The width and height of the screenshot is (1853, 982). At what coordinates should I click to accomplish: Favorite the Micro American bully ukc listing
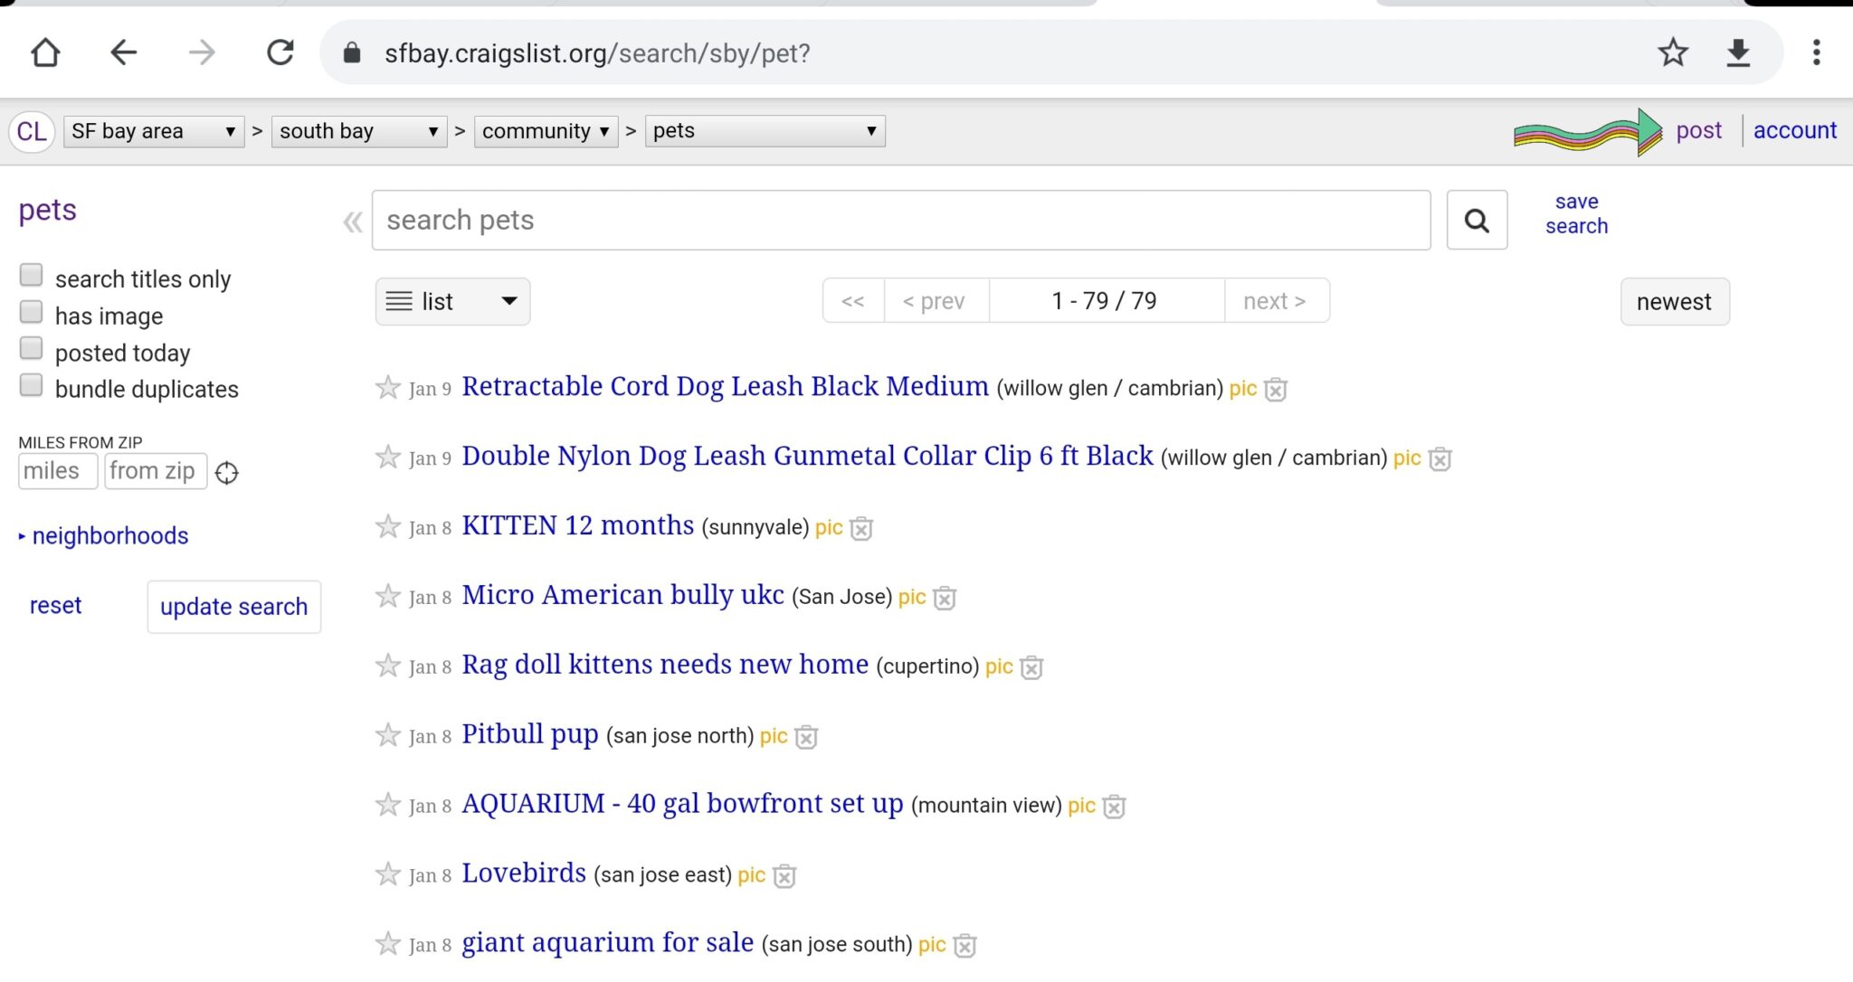[x=388, y=597]
